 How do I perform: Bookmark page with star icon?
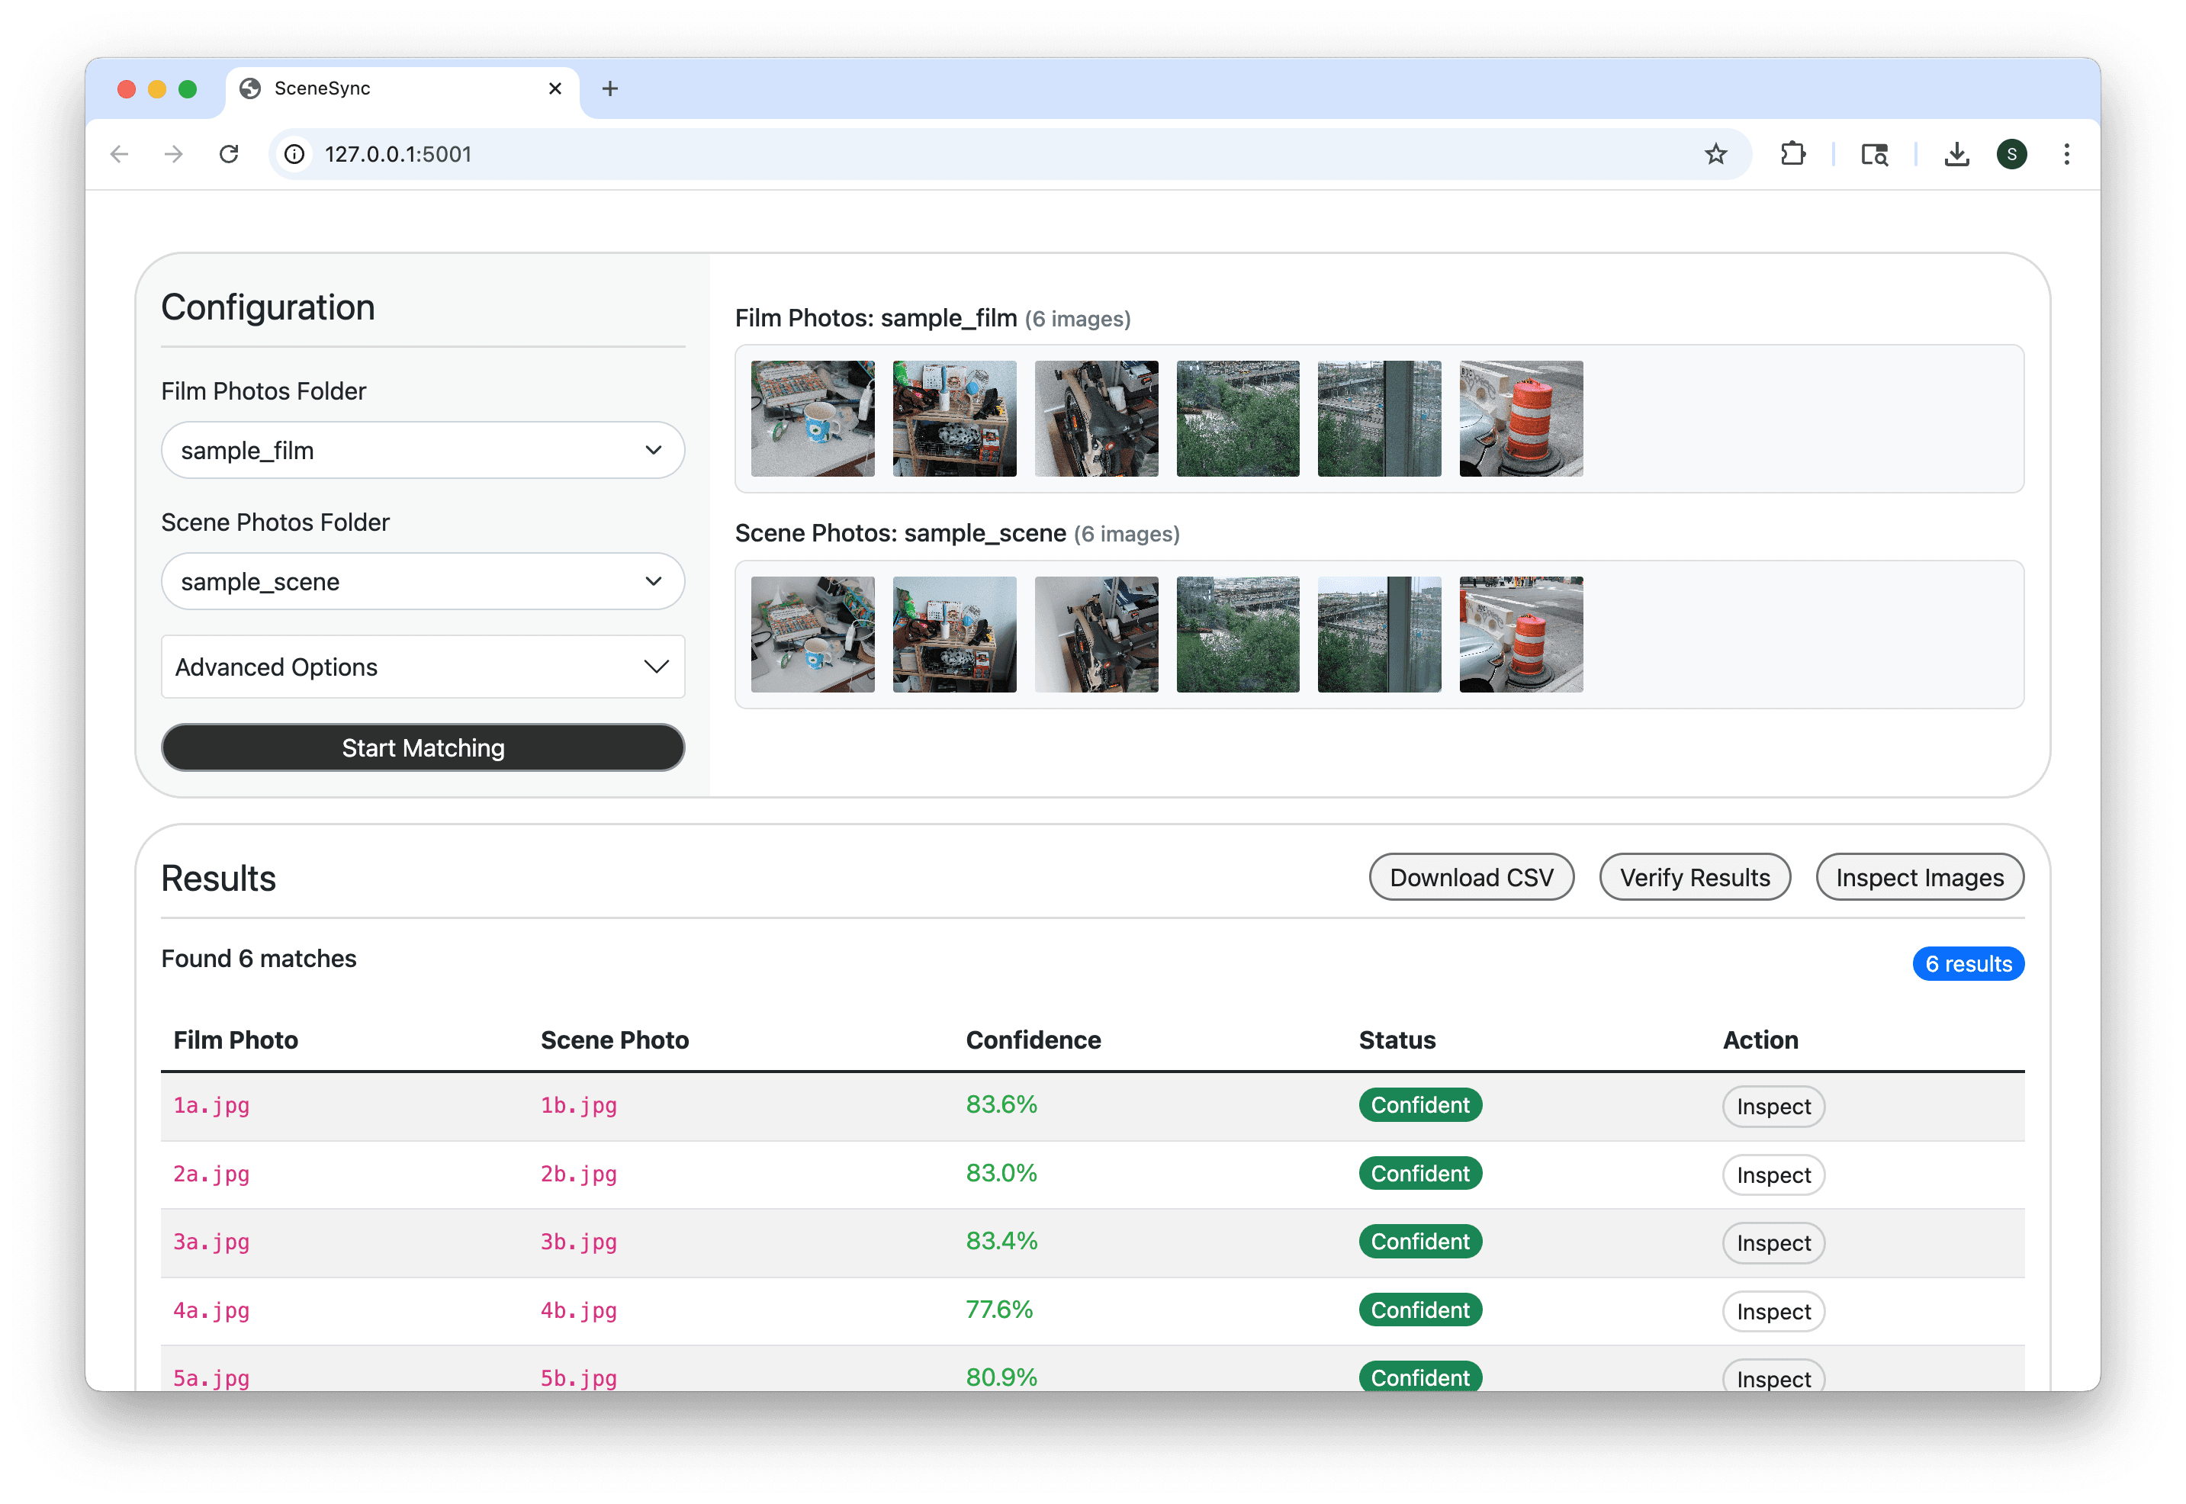point(1715,153)
